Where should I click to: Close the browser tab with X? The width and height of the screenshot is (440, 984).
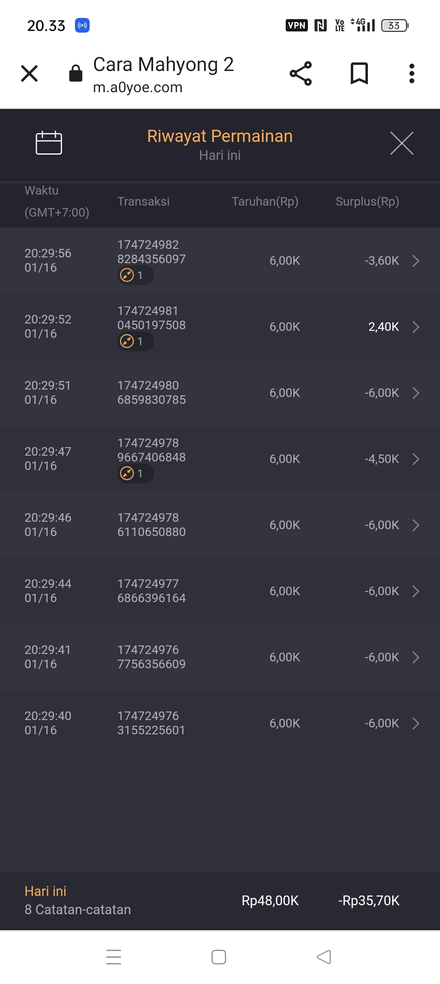[29, 73]
